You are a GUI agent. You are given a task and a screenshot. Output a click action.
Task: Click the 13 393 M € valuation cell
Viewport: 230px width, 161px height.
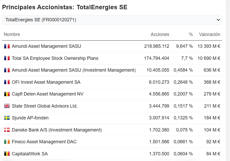pos(209,46)
